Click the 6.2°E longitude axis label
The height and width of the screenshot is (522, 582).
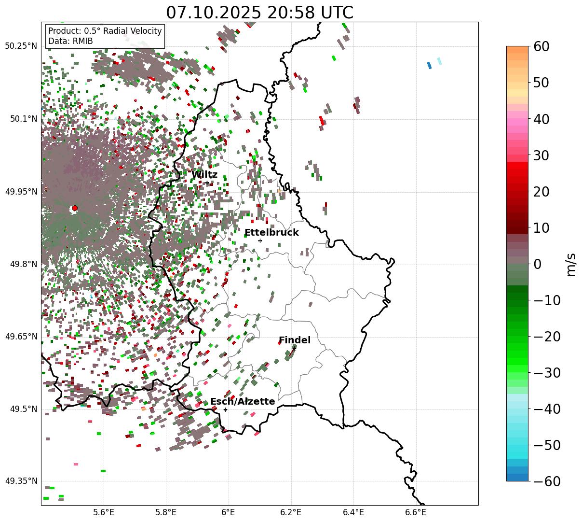(291, 512)
